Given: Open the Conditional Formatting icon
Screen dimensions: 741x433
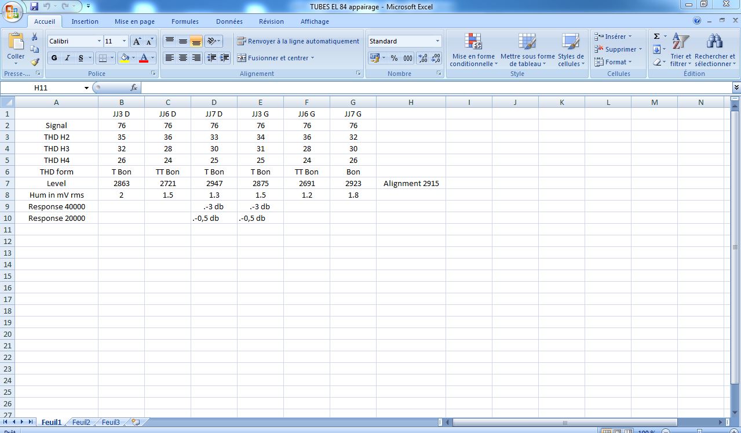Looking at the screenshot, I should click(x=473, y=42).
